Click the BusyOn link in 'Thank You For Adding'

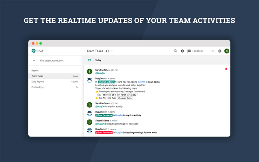tap(141, 82)
